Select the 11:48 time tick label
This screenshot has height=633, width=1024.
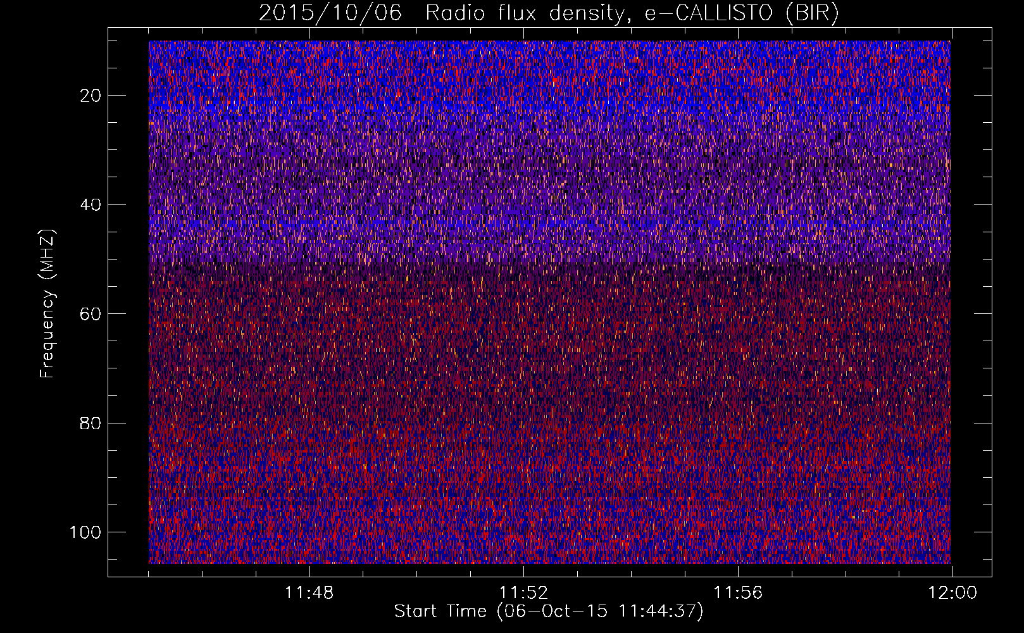[309, 593]
